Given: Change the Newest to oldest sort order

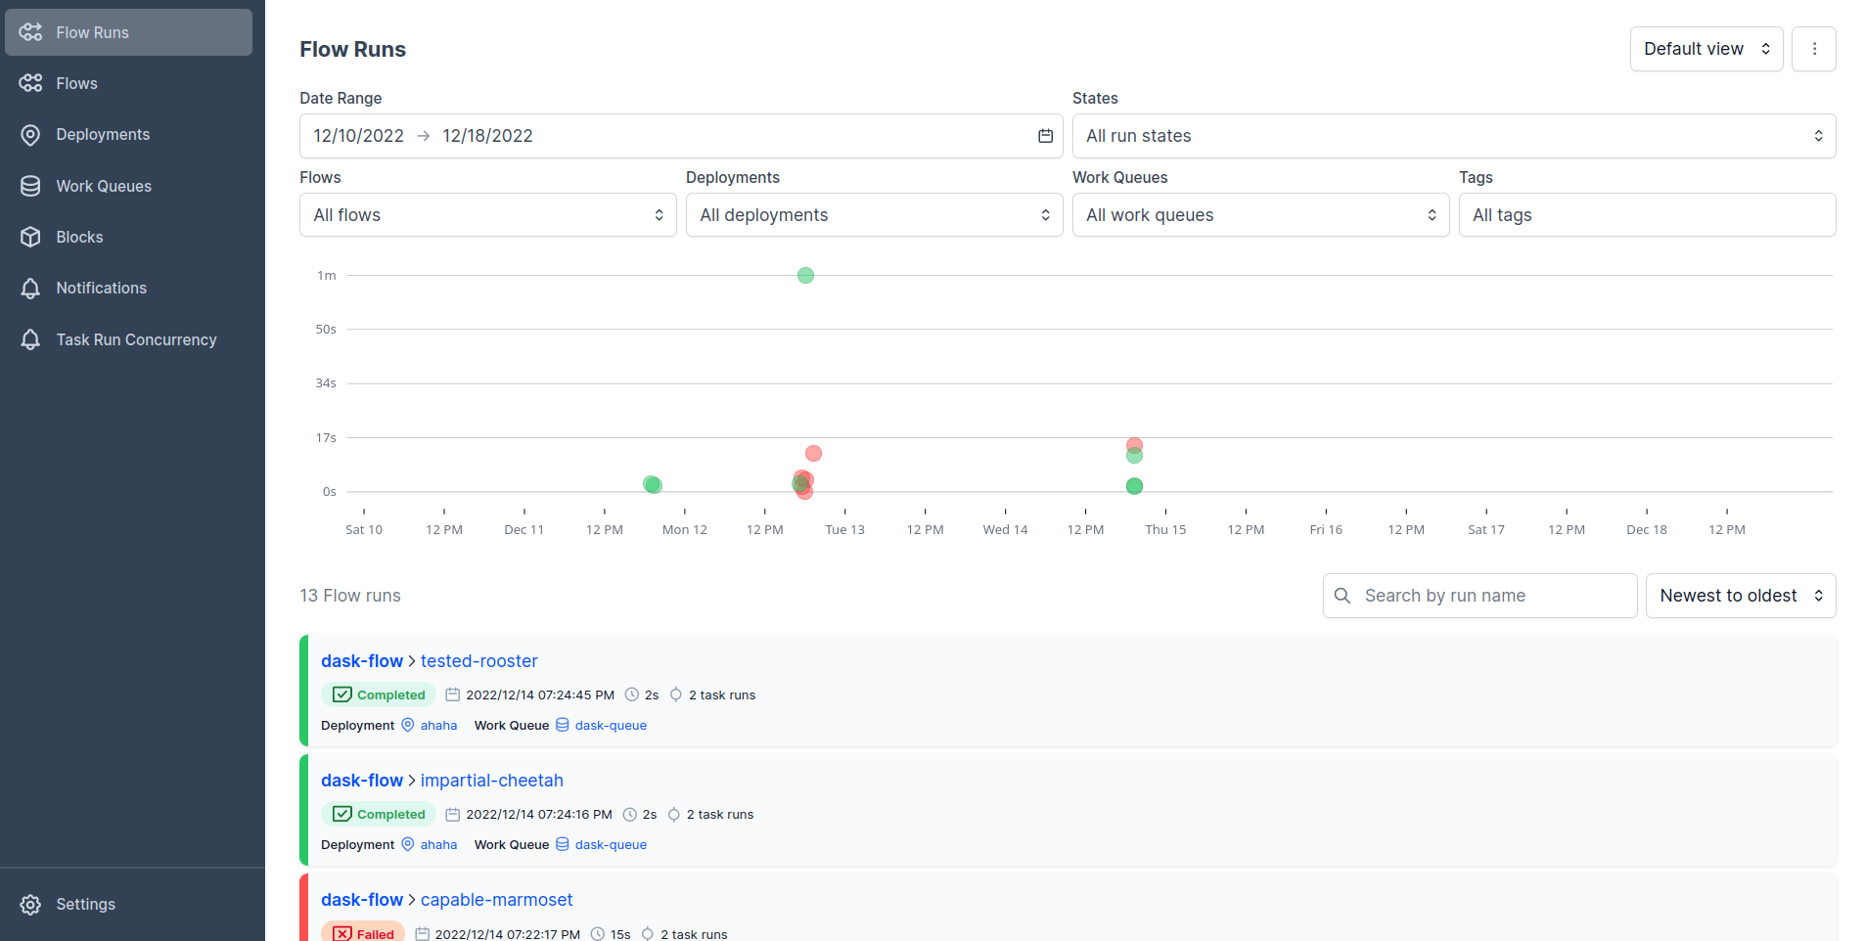Looking at the screenshot, I should [x=1740, y=596].
